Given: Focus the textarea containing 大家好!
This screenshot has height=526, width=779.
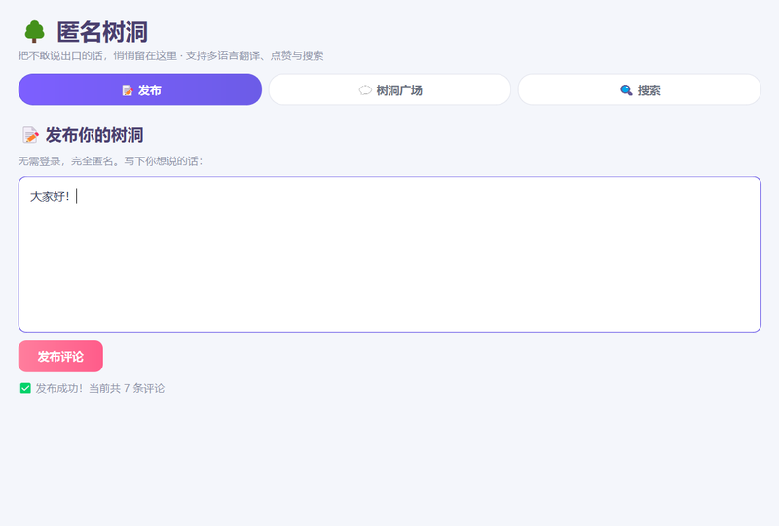Looking at the screenshot, I should point(389,254).
